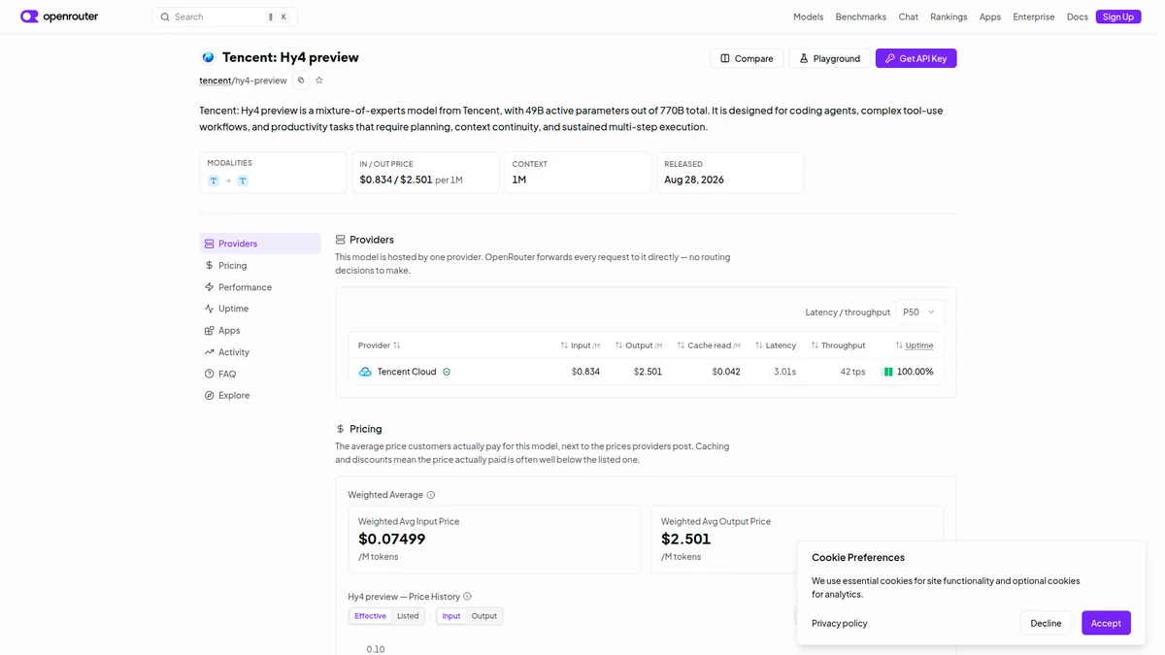Open the Price History info tooltip icon
The width and height of the screenshot is (1165, 655).
coord(467,597)
